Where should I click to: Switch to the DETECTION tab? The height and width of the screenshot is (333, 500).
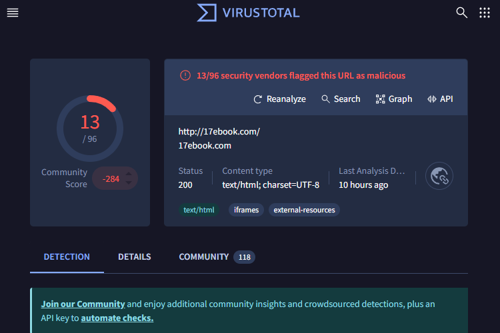click(x=67, y=257)
